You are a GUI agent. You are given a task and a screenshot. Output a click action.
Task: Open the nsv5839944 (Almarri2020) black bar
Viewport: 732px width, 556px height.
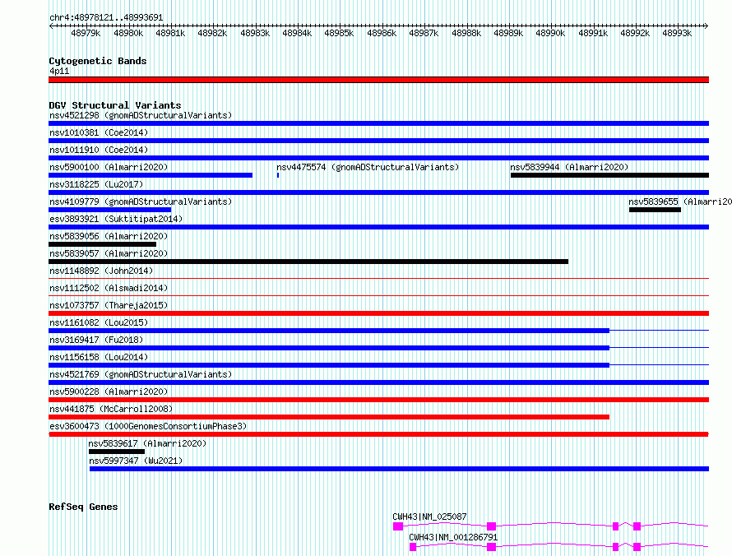pyautogui.click(x=609, y=175)
